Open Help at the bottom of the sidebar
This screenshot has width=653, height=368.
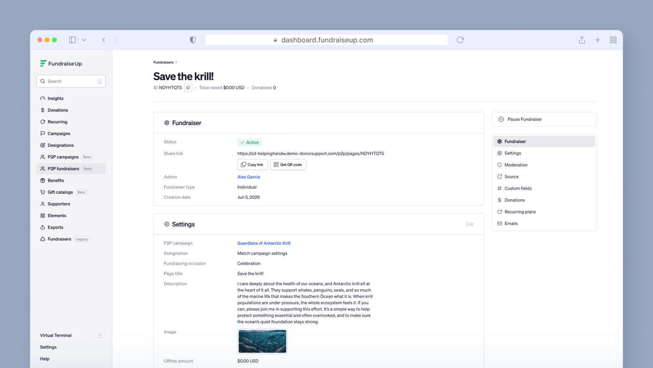pos(45,359)
